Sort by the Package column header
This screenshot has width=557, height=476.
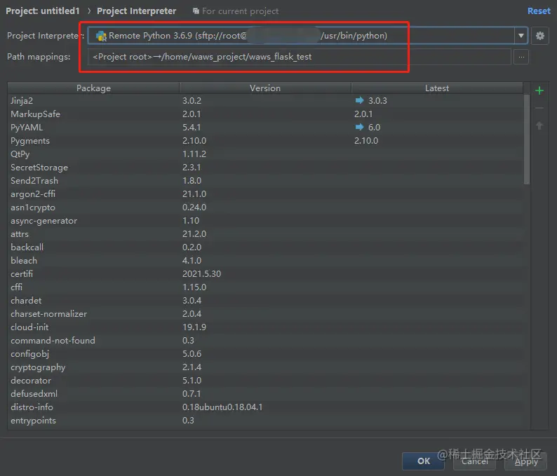pyautogui.click(x=93, y=88)
